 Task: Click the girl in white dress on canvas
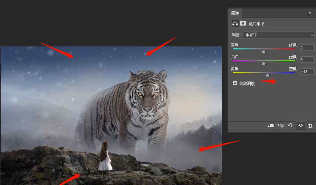105,159
